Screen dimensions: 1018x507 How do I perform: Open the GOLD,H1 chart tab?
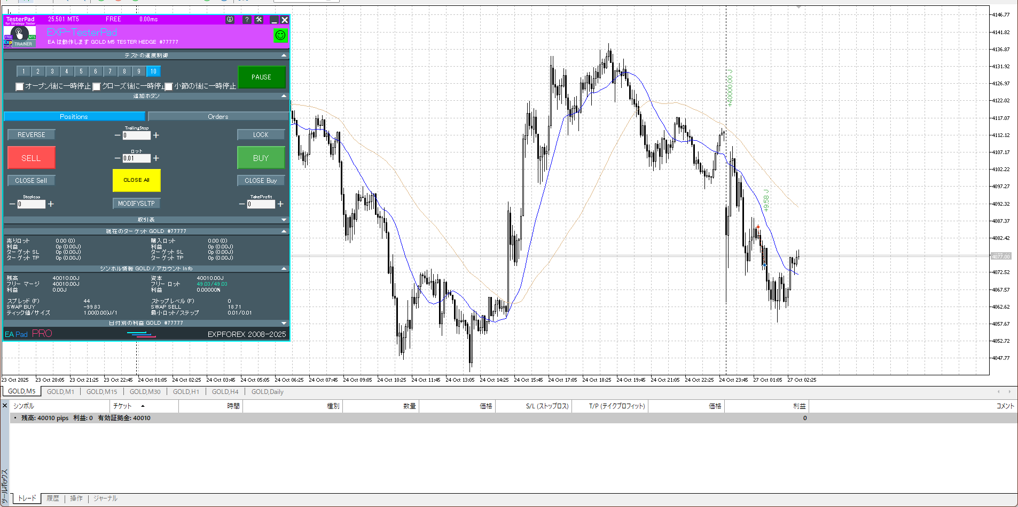186,392
